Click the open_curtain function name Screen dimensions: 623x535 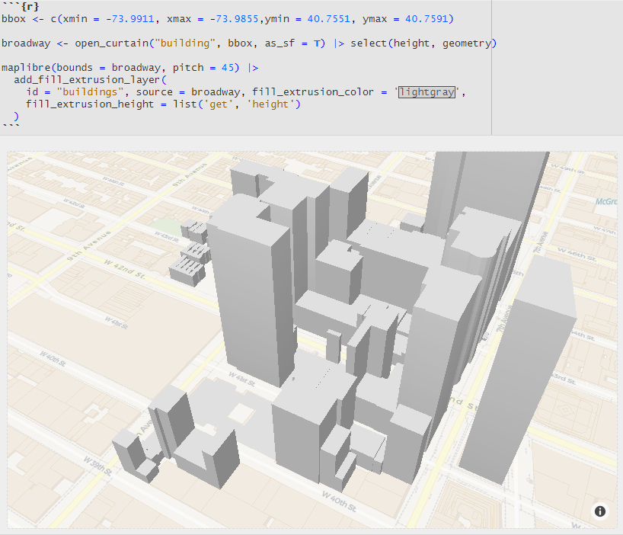coord(111,43)
